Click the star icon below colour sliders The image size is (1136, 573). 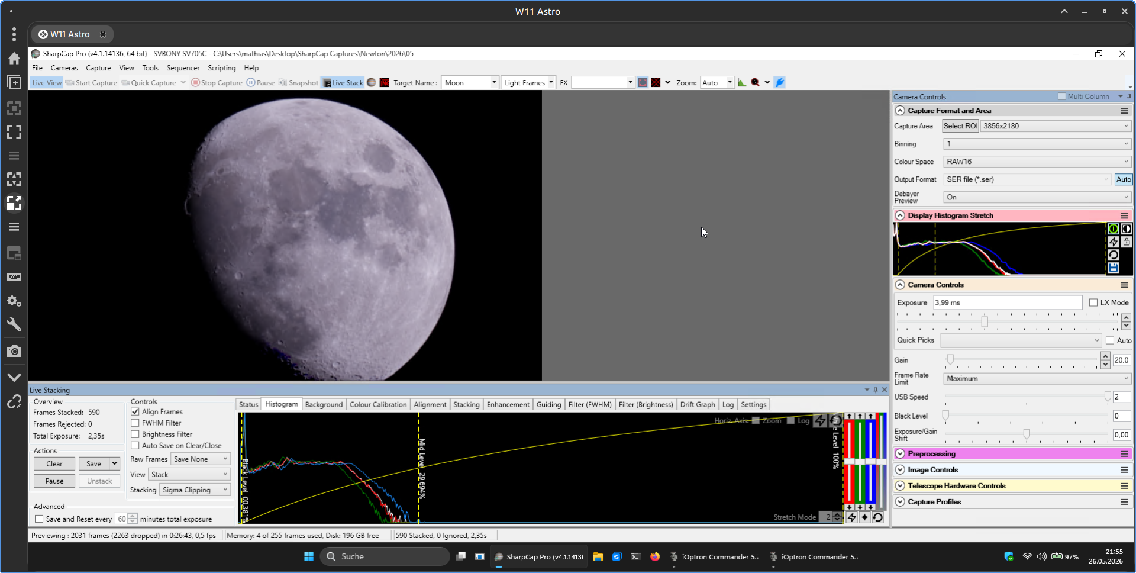pos(864,517)
